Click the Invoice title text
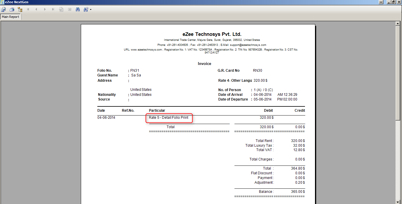The height and width of the screenshot is (204, 402). point(204,63)
